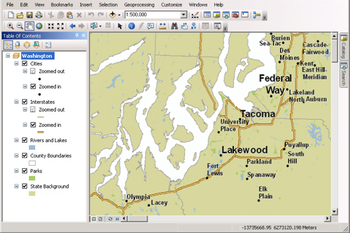
Task: Open the map scale dropdown
Action: tap(184, 14)
